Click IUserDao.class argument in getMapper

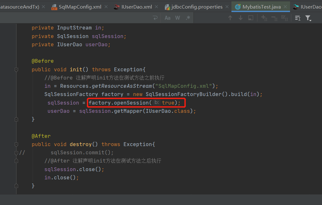(x=168, y=111)
